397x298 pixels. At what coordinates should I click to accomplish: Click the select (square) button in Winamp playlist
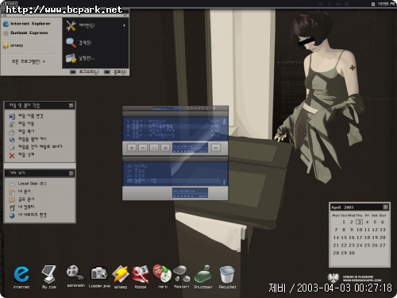[154, 148]
